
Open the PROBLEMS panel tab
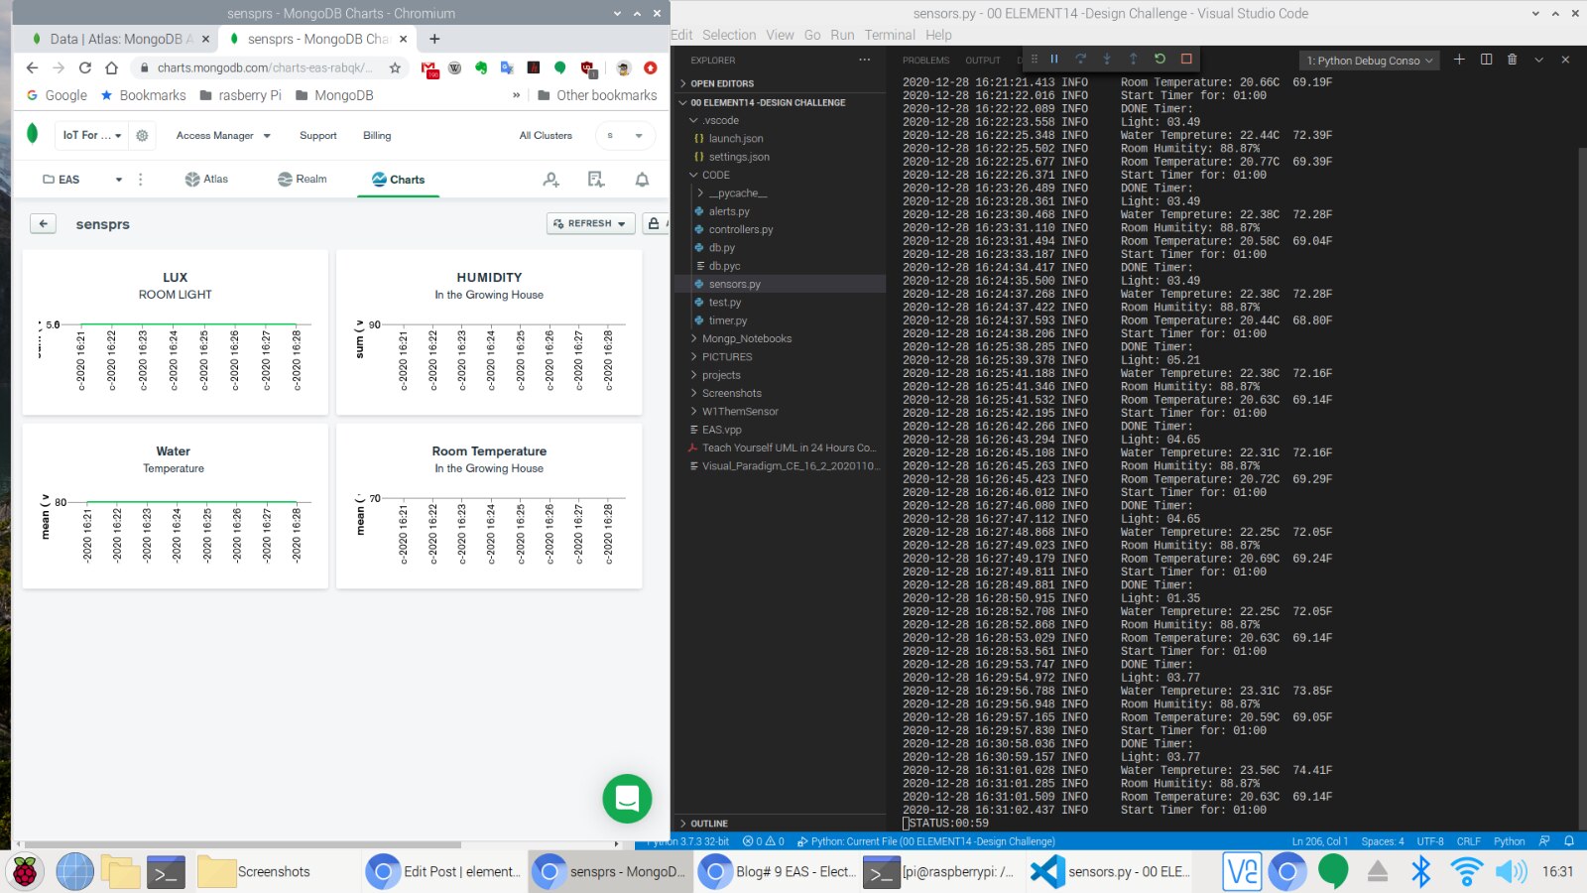[x=925, y=61]
